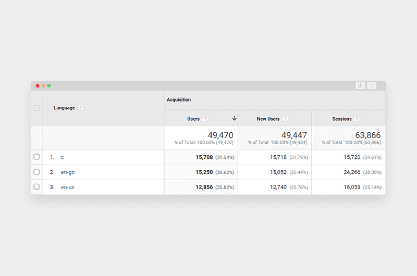
Task: Click the New Users help question mark
Action: pyautogui.click(x=285, y=119)
